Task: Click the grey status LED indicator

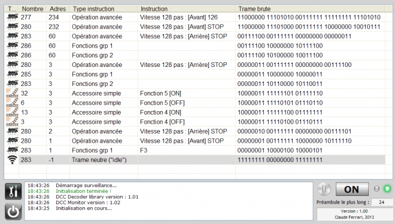Action: click(x=376, y=189)
